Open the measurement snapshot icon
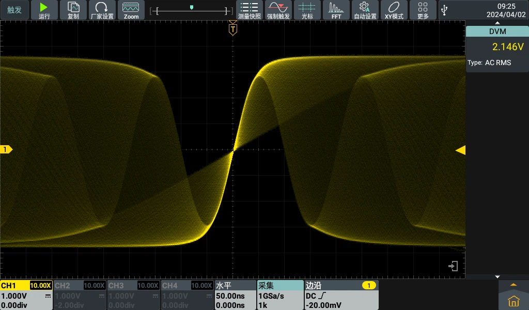 (250, 10)
